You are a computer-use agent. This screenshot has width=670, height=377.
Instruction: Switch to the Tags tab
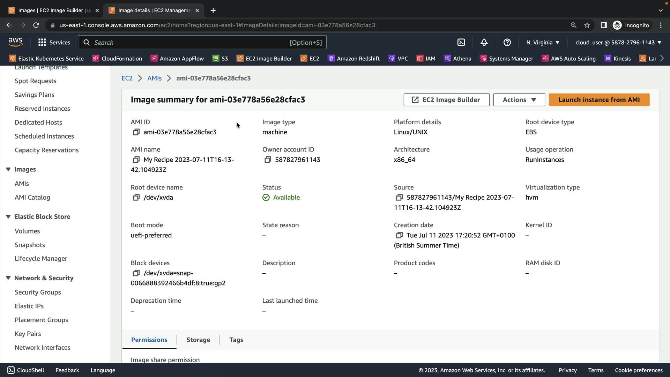pyautogui.click(x=236, y=340)
